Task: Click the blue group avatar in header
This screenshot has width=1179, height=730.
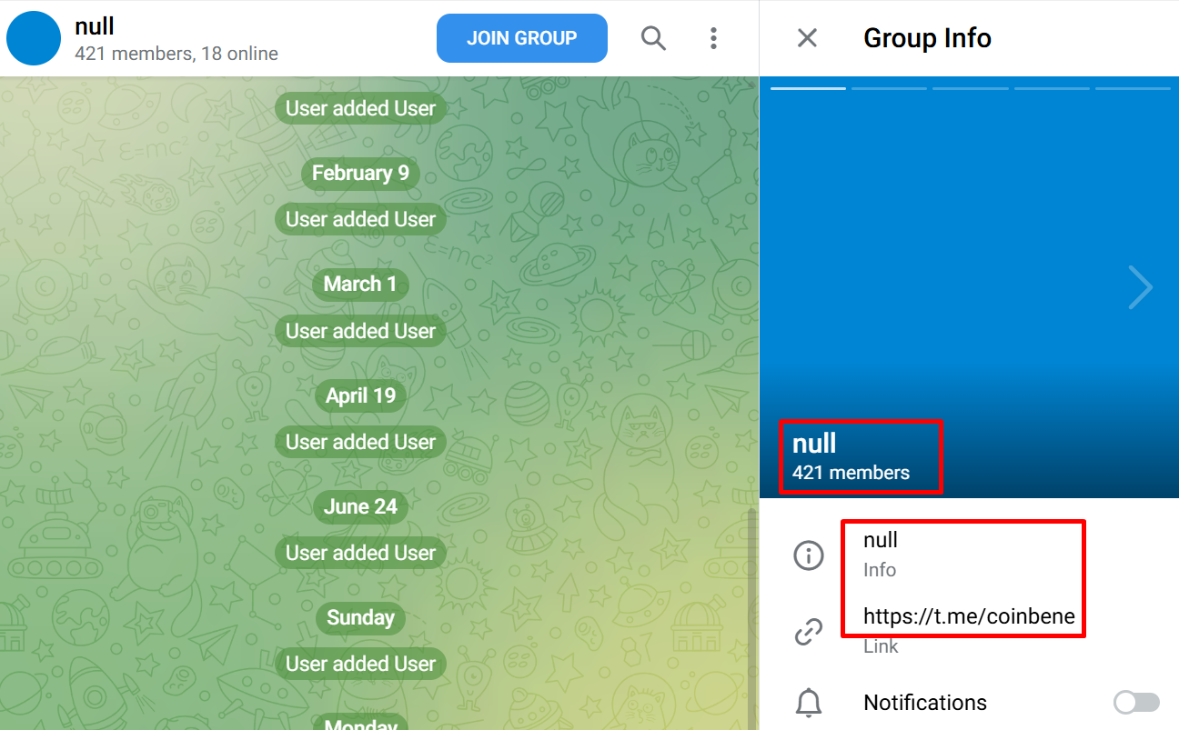Action: 34,38
